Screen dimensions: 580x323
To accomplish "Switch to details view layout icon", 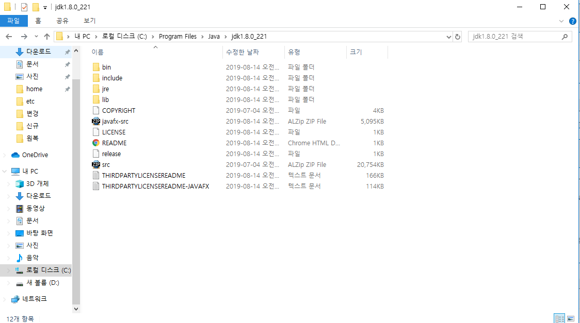I will coord(559,318).
